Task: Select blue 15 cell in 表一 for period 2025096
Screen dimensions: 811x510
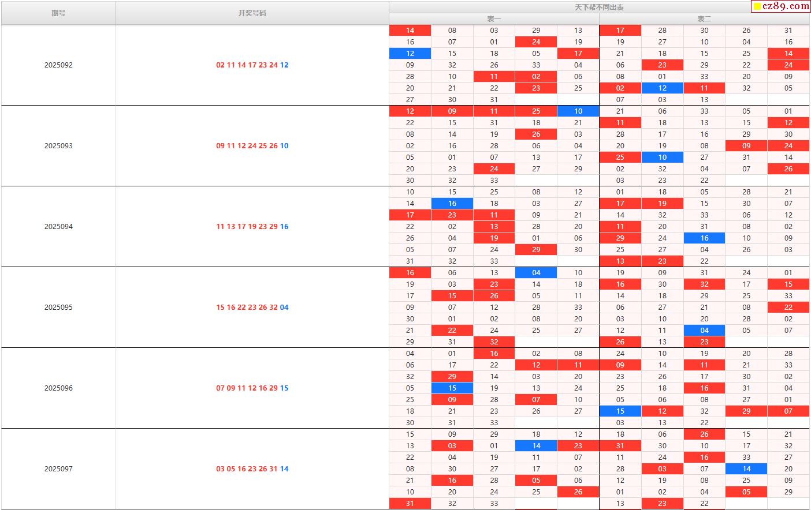Action: click(452, 388)
